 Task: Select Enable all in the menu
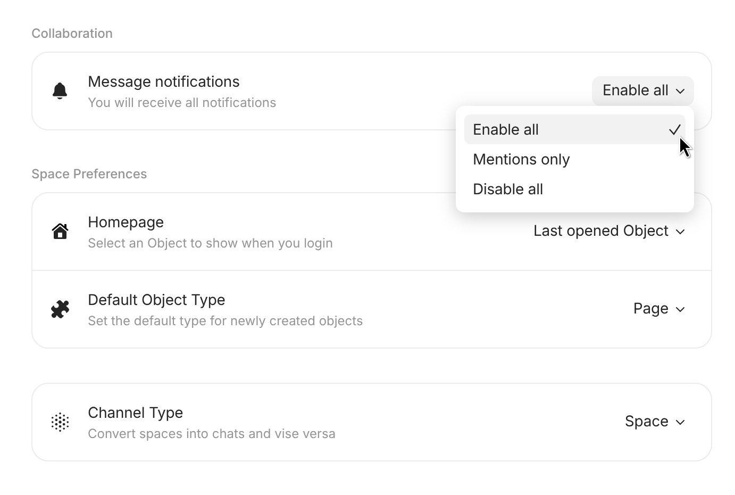tap(506, 130)
